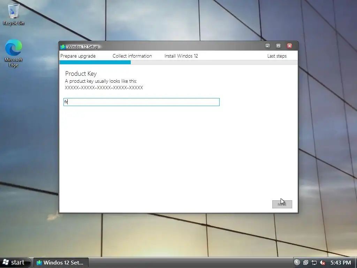Image resolution: width=357 pixels, height=268 pixels.
Task: Click the 5:43 PM clock
Action: (x=341, y=262)
